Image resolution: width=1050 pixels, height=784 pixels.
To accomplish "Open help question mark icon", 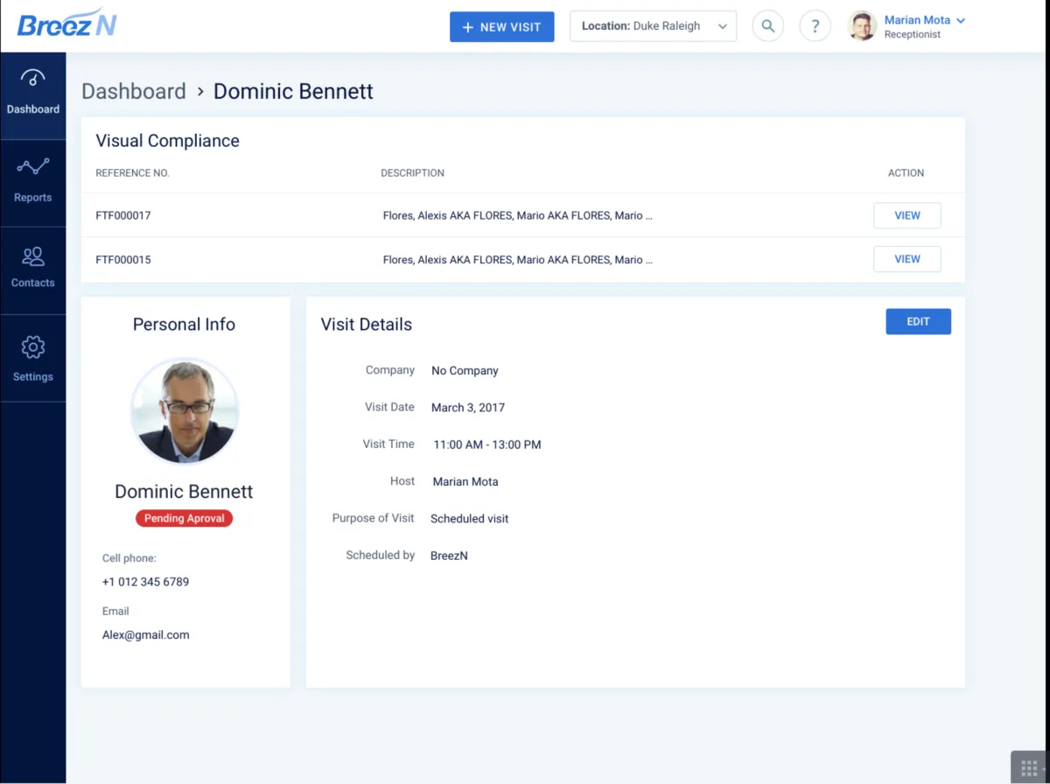I will click(x=815, y=26).
